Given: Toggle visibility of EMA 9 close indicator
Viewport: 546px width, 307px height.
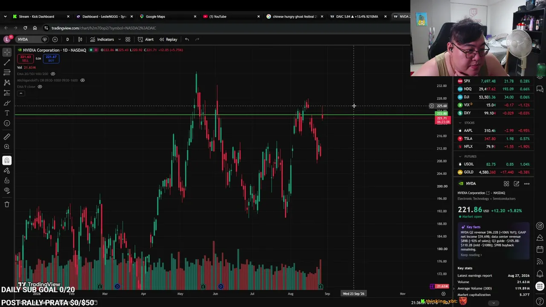Looking at the screenshot, I should [40, 87].
